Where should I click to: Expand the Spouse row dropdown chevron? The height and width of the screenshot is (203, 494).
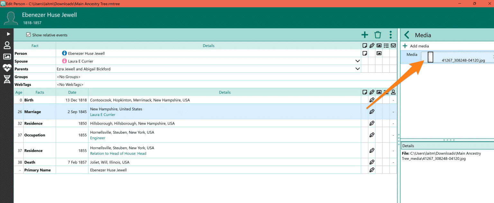(x=357, y=61)
